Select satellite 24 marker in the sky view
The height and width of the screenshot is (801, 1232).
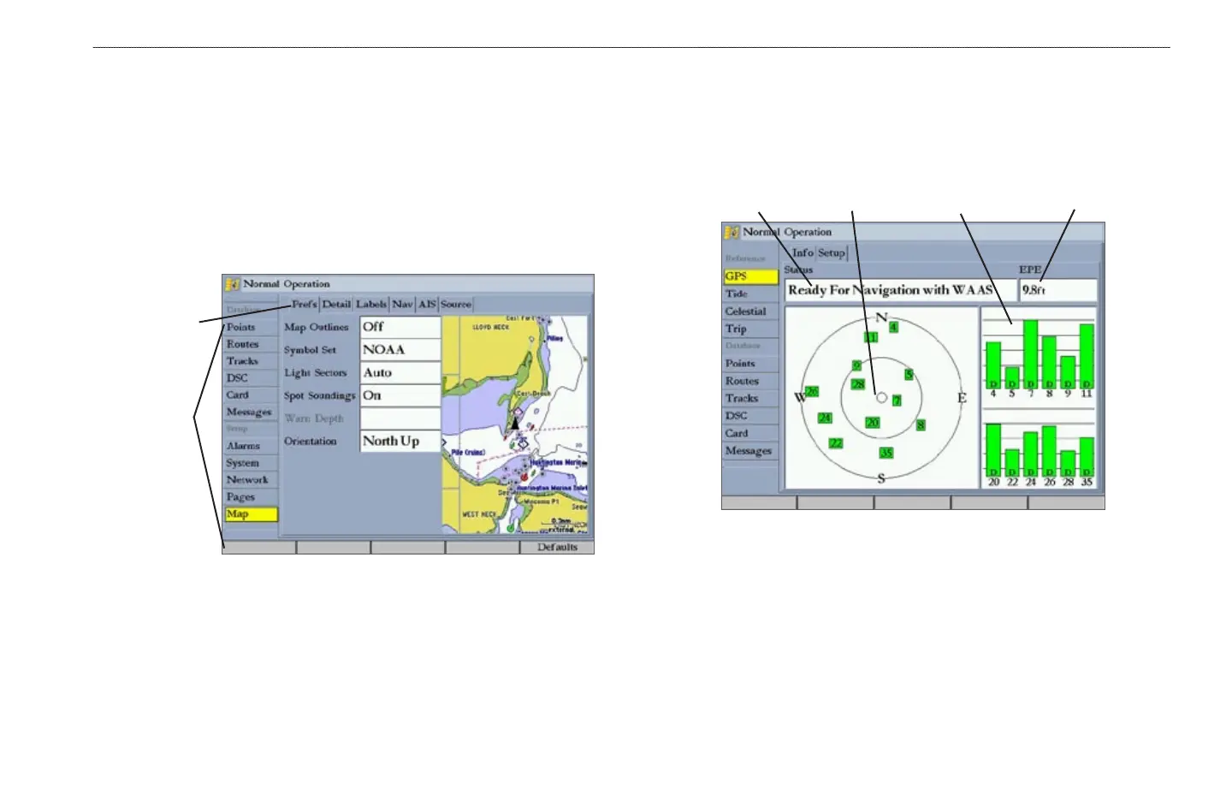click(x=825, y=418)
